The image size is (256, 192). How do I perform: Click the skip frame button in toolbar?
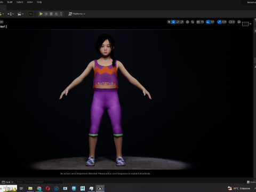pyautogui.click(x=46, y=14)
